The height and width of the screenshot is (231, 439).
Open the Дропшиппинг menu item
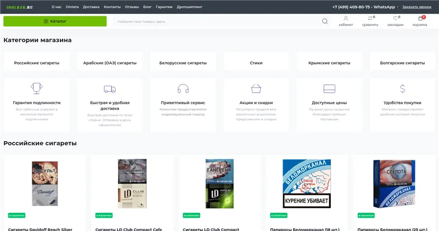coord(189,7)
